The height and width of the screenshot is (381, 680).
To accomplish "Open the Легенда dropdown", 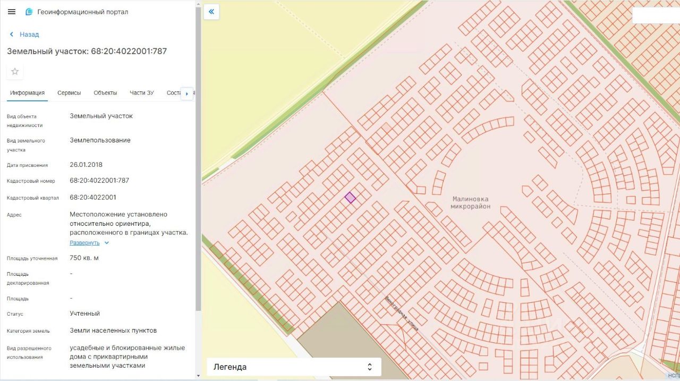I will (294, 367).
